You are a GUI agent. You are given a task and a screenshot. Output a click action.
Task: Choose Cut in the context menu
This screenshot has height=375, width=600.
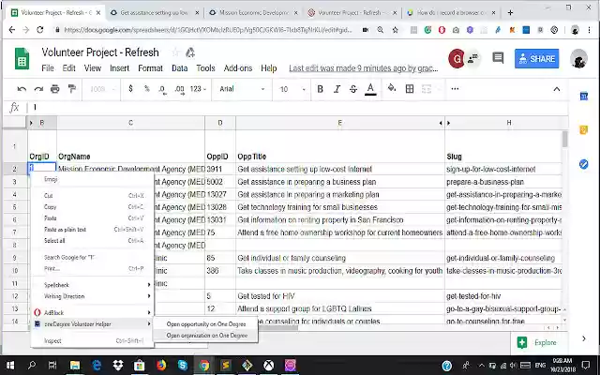click(x=93, y=196)
